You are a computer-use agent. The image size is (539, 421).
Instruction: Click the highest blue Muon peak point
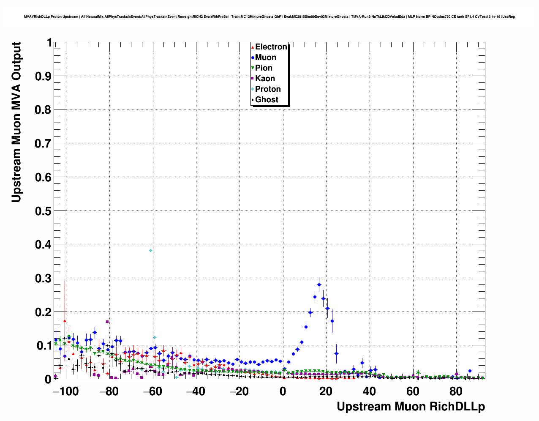[319, 284]
